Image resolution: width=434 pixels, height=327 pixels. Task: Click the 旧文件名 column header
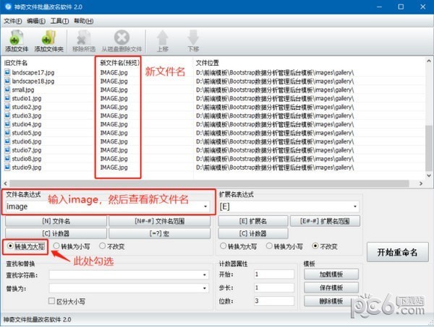pyautogui.click(x=16, y=63)
